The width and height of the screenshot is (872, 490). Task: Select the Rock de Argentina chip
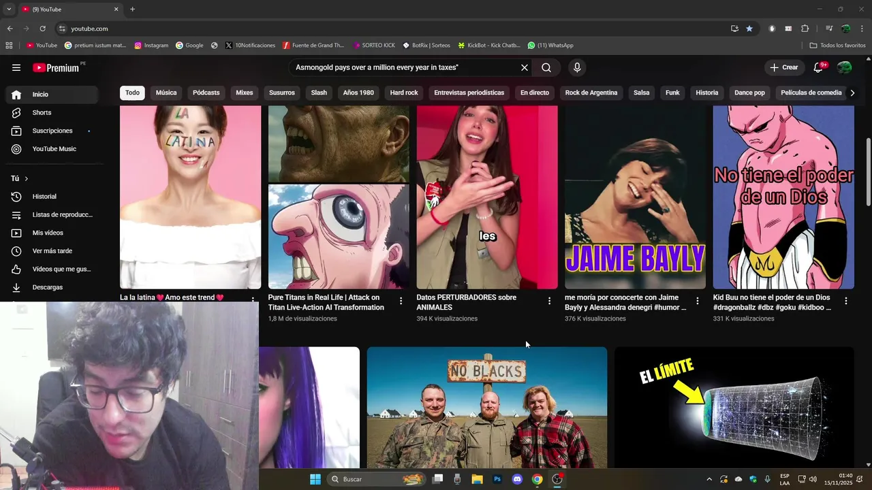[x=591, y=93]
